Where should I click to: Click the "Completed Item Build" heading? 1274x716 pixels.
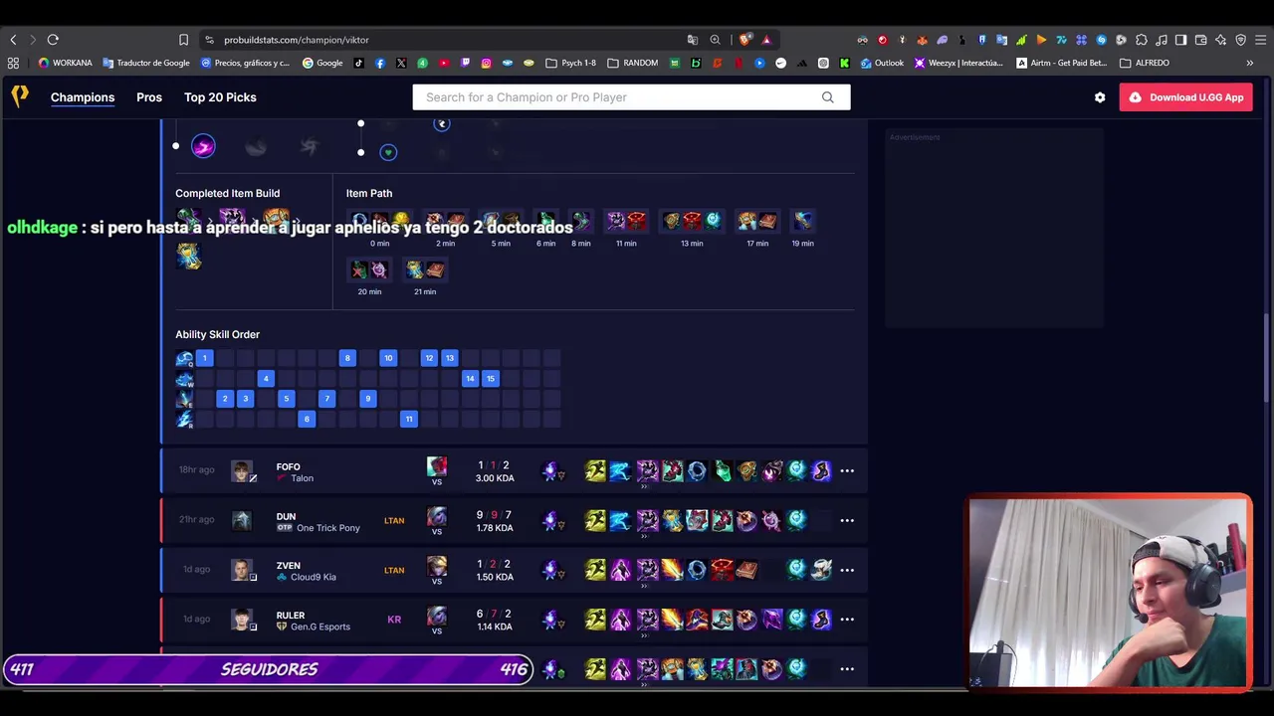[x=228, y=193]
